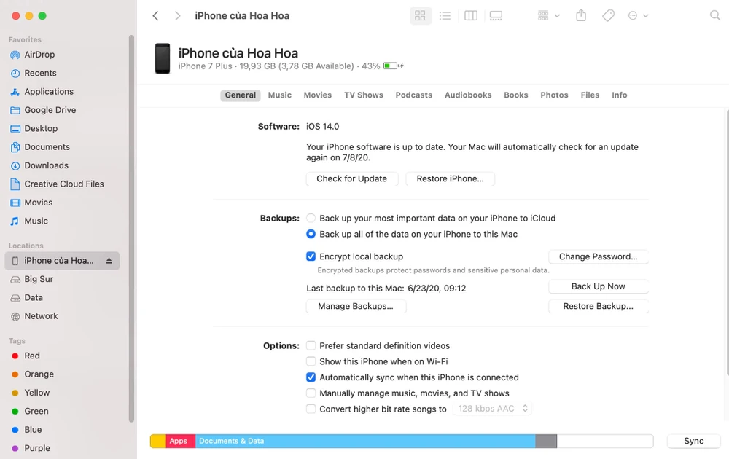The image size is (729, 459).
Task: Click the Check for Update button
Action: tap(351, 178)
